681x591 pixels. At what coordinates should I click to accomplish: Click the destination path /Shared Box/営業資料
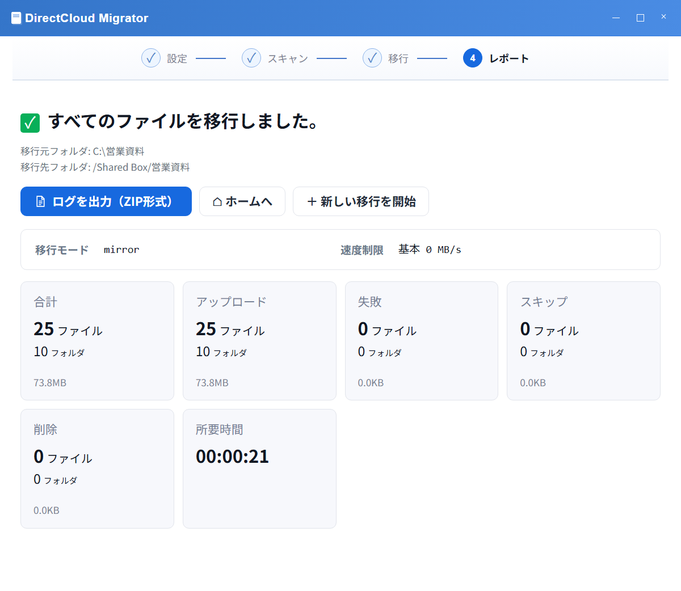click(x=141, y=167)
